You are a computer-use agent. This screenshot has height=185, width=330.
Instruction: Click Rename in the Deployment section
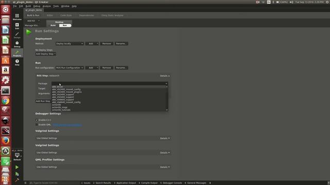[121, 44]
